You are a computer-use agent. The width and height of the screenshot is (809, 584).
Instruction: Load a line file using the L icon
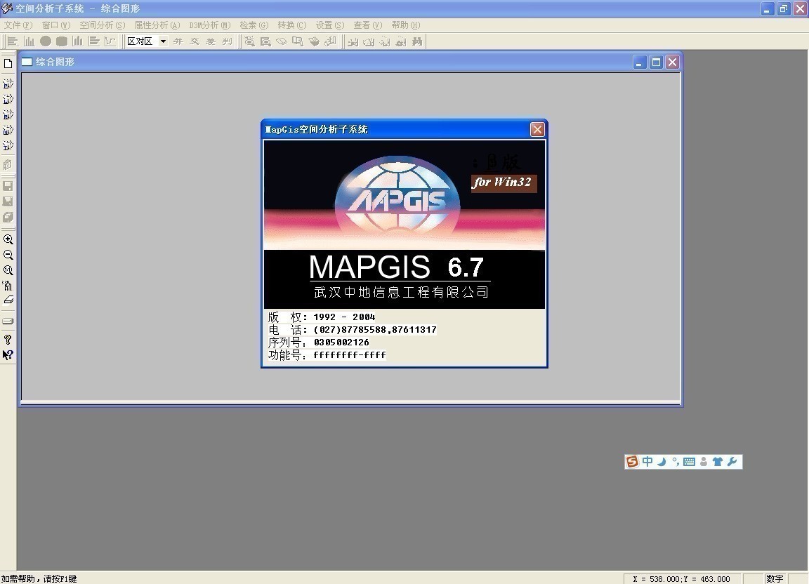8,99
